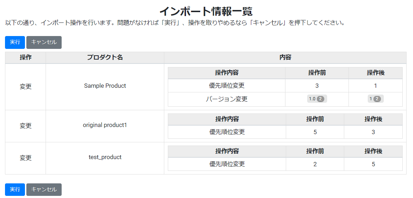Viewport: 413px width, 198px height.
Task: Click the top 実行 button
Action: click(15, 42)
